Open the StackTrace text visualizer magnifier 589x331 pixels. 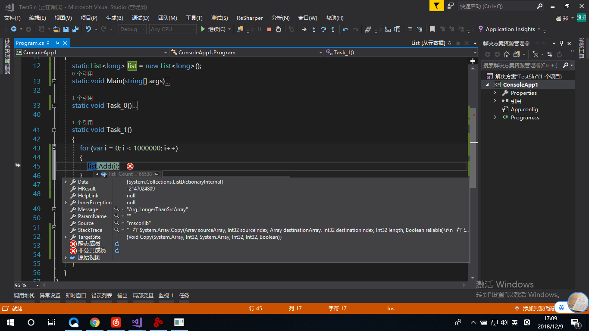coord(116,230)
